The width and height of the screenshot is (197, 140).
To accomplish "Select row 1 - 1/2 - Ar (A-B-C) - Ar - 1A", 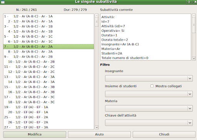I will (48, 16).
